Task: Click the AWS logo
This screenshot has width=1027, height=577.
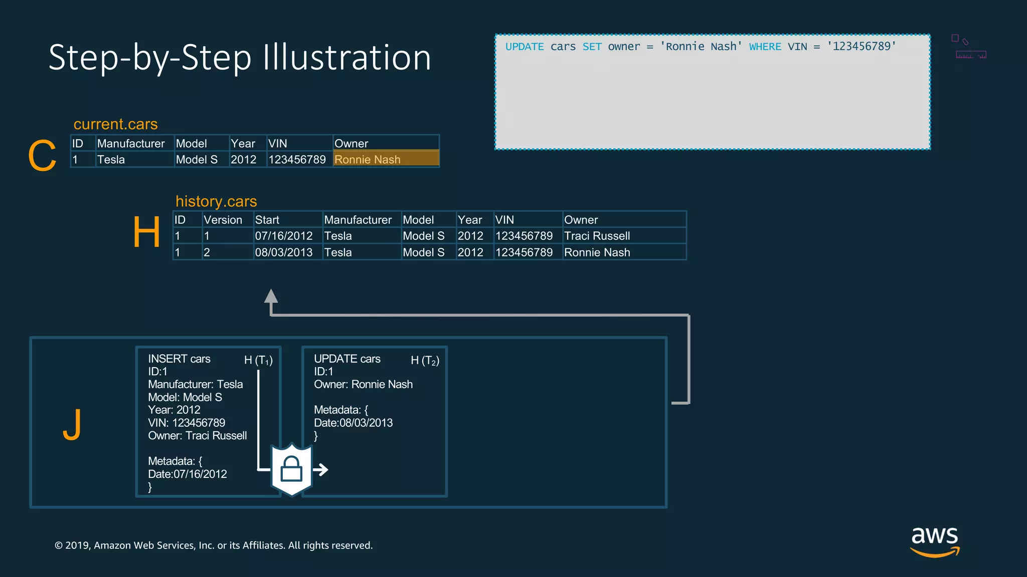Action: (935, 541)
